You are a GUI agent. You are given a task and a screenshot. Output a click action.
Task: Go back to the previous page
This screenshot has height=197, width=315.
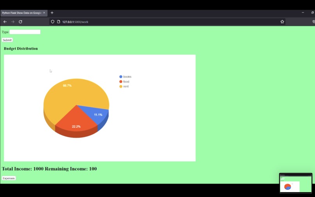[x=5, y=22]
